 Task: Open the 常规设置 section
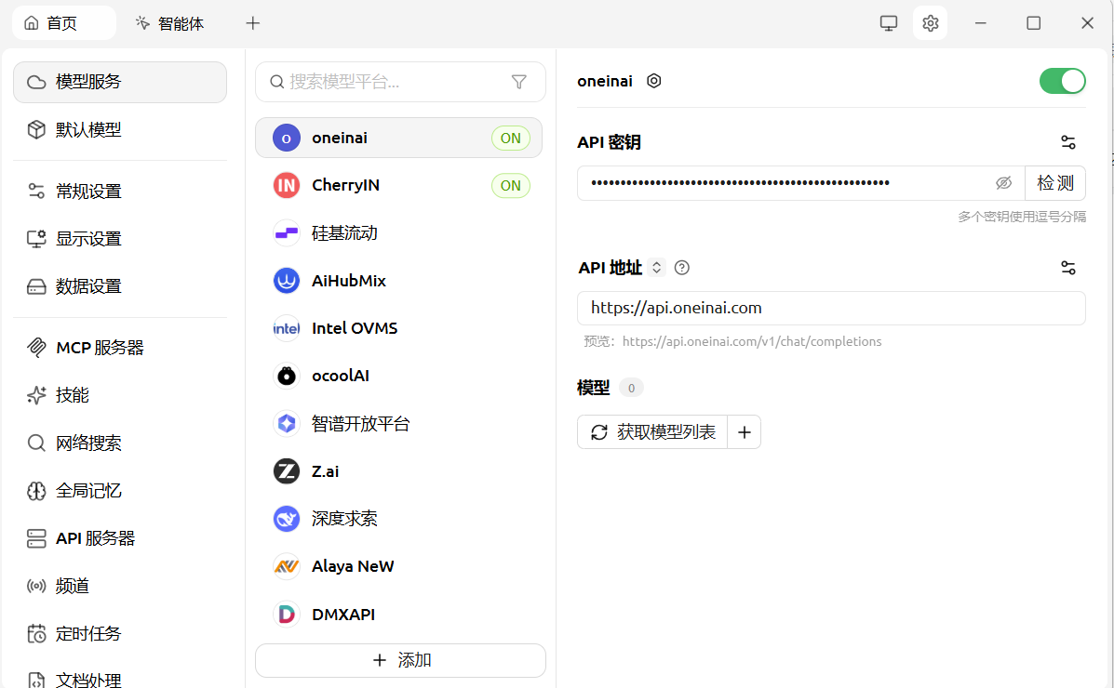click(120, 191)
